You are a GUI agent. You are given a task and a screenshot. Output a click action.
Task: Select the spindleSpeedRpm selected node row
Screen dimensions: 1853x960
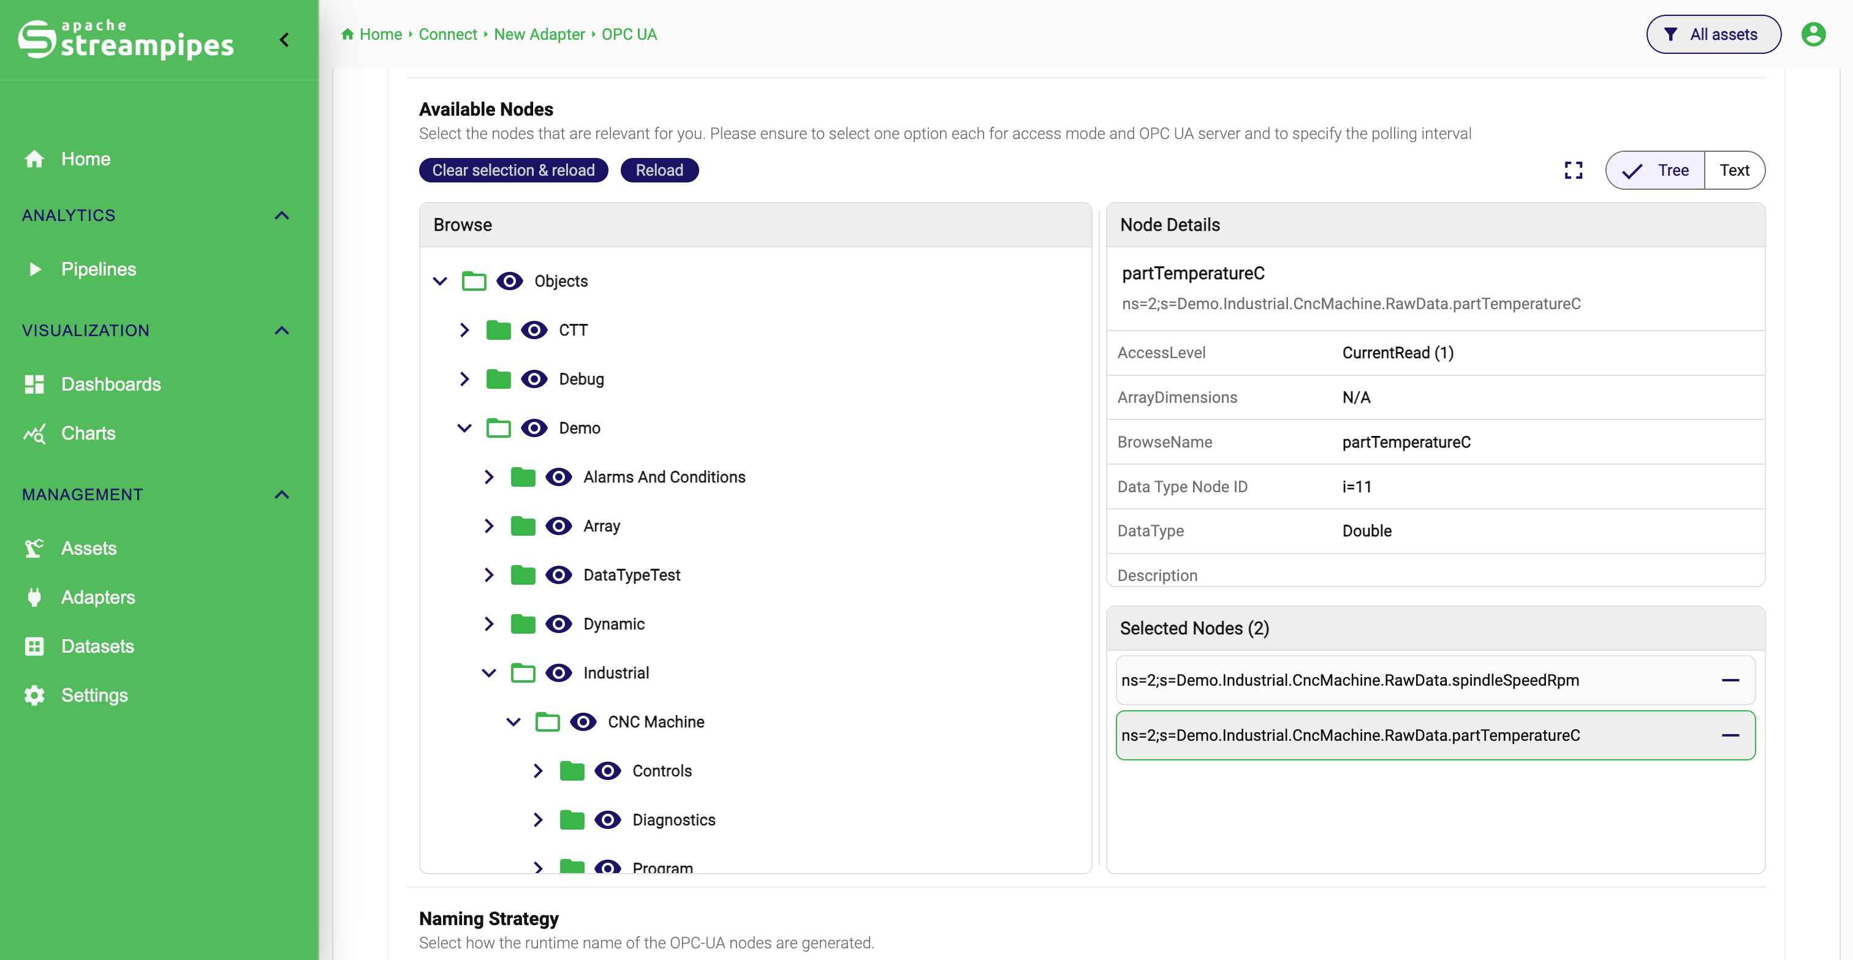pyautogui.click(x=1434, y=680)
